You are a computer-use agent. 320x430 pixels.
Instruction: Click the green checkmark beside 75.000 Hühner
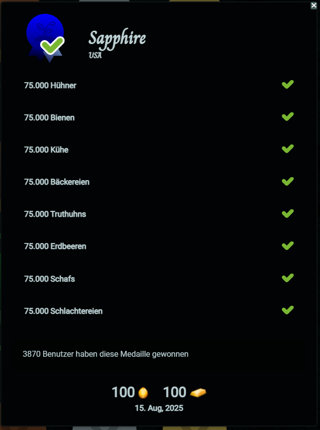pos(288,85)
